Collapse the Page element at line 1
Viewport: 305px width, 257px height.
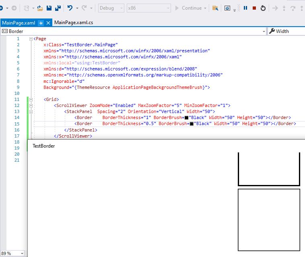click(31, 39)
